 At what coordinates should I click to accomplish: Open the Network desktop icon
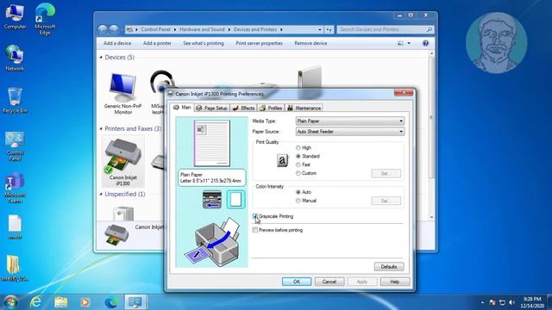(x=15, y=59)
